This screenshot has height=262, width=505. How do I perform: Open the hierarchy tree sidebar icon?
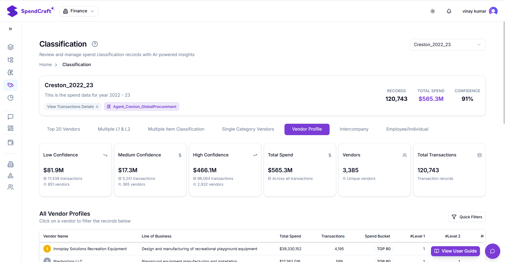pyautogui.click(x=11, y=60)
